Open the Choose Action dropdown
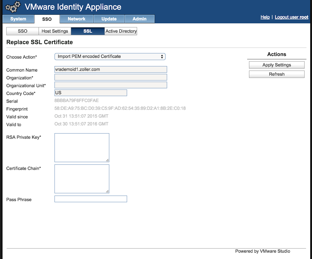 pos(110,56)
